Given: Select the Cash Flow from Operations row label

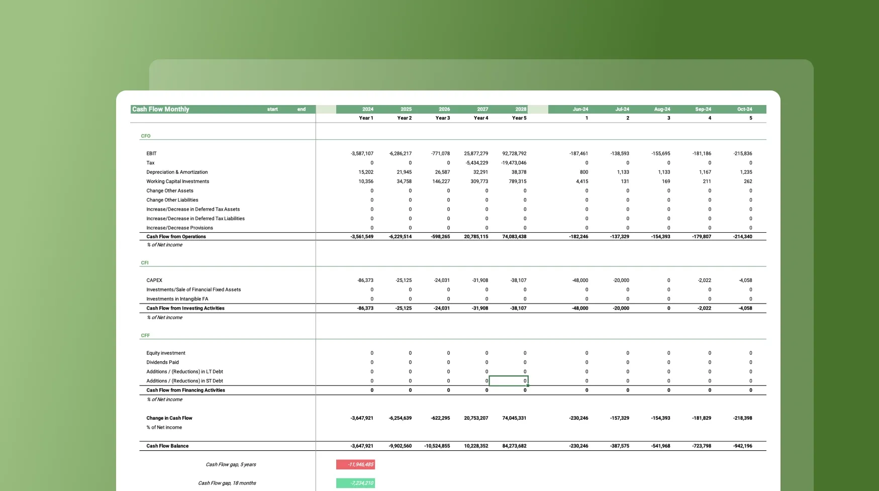Looking at the screenshot, I should pos(176,237).
